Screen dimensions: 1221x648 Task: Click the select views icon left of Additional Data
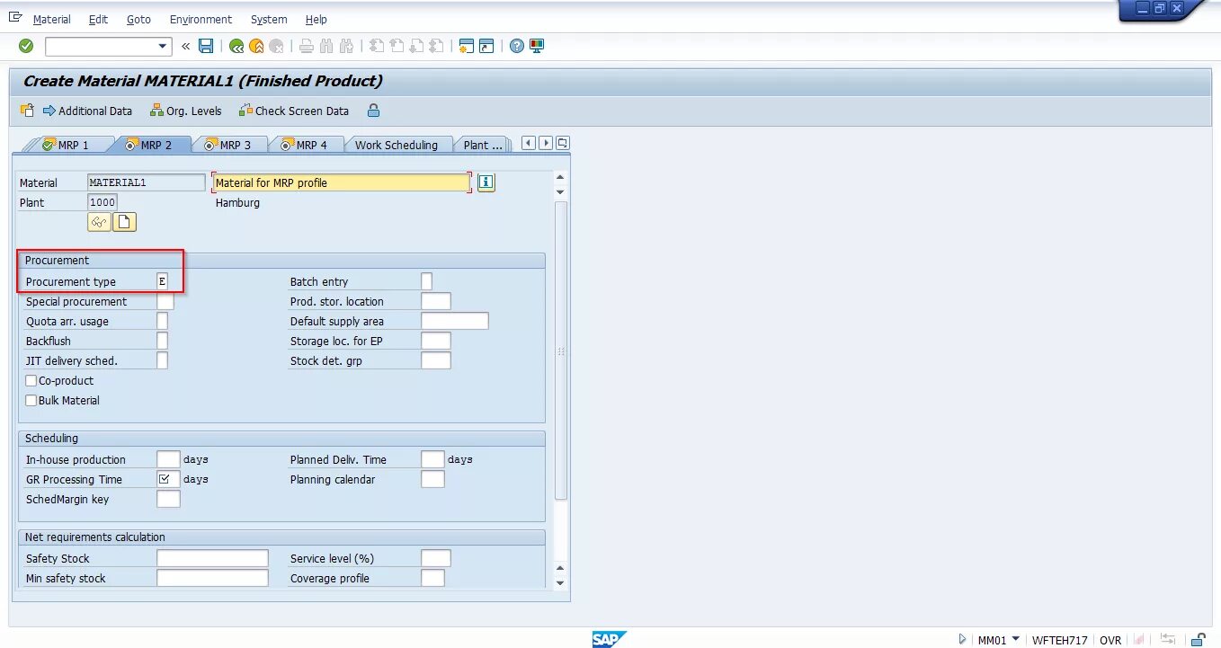(x=27, y=111)
